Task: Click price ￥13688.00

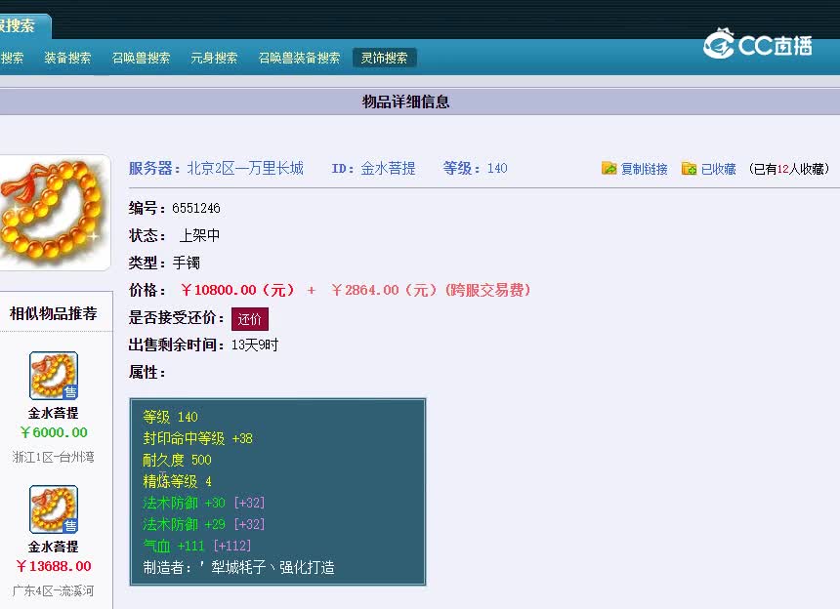Action: (x=54, y=566)
